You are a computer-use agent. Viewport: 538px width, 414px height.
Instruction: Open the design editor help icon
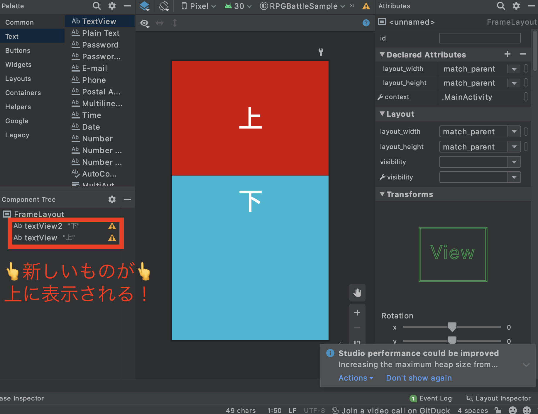[x=366, y=23]
